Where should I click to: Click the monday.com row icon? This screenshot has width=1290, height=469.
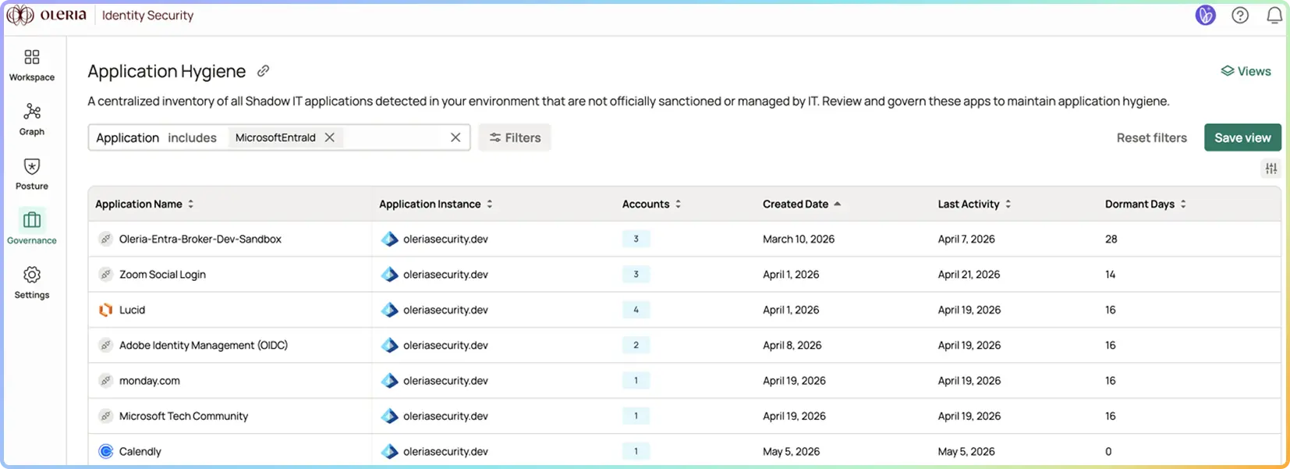(106, 380)
